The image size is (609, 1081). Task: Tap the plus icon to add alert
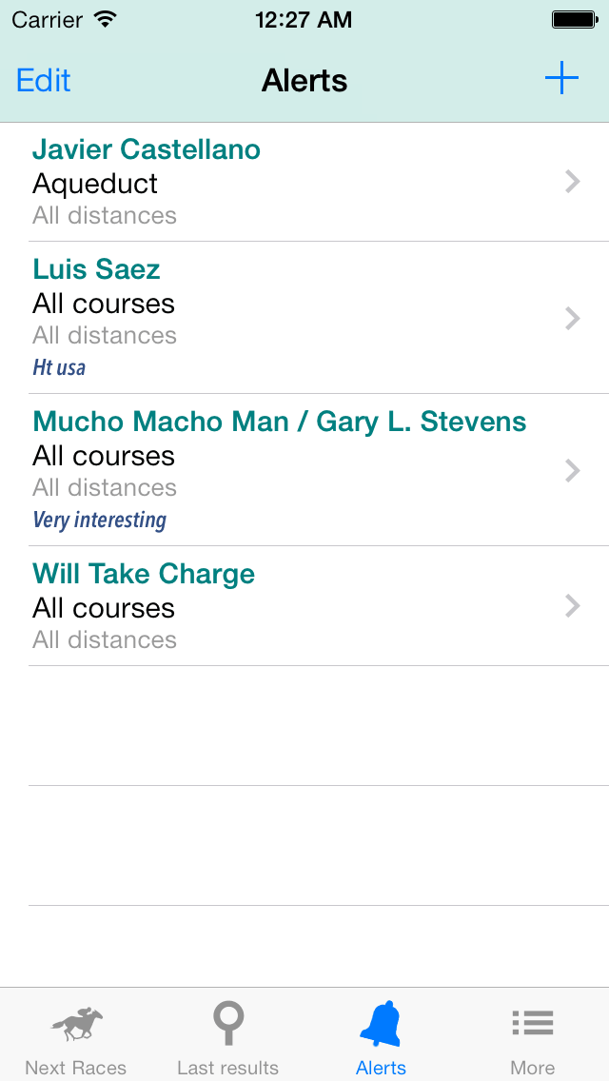click(x=561, y=79)
